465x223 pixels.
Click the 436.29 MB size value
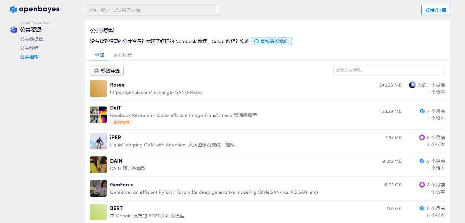[x=390, y=111]
